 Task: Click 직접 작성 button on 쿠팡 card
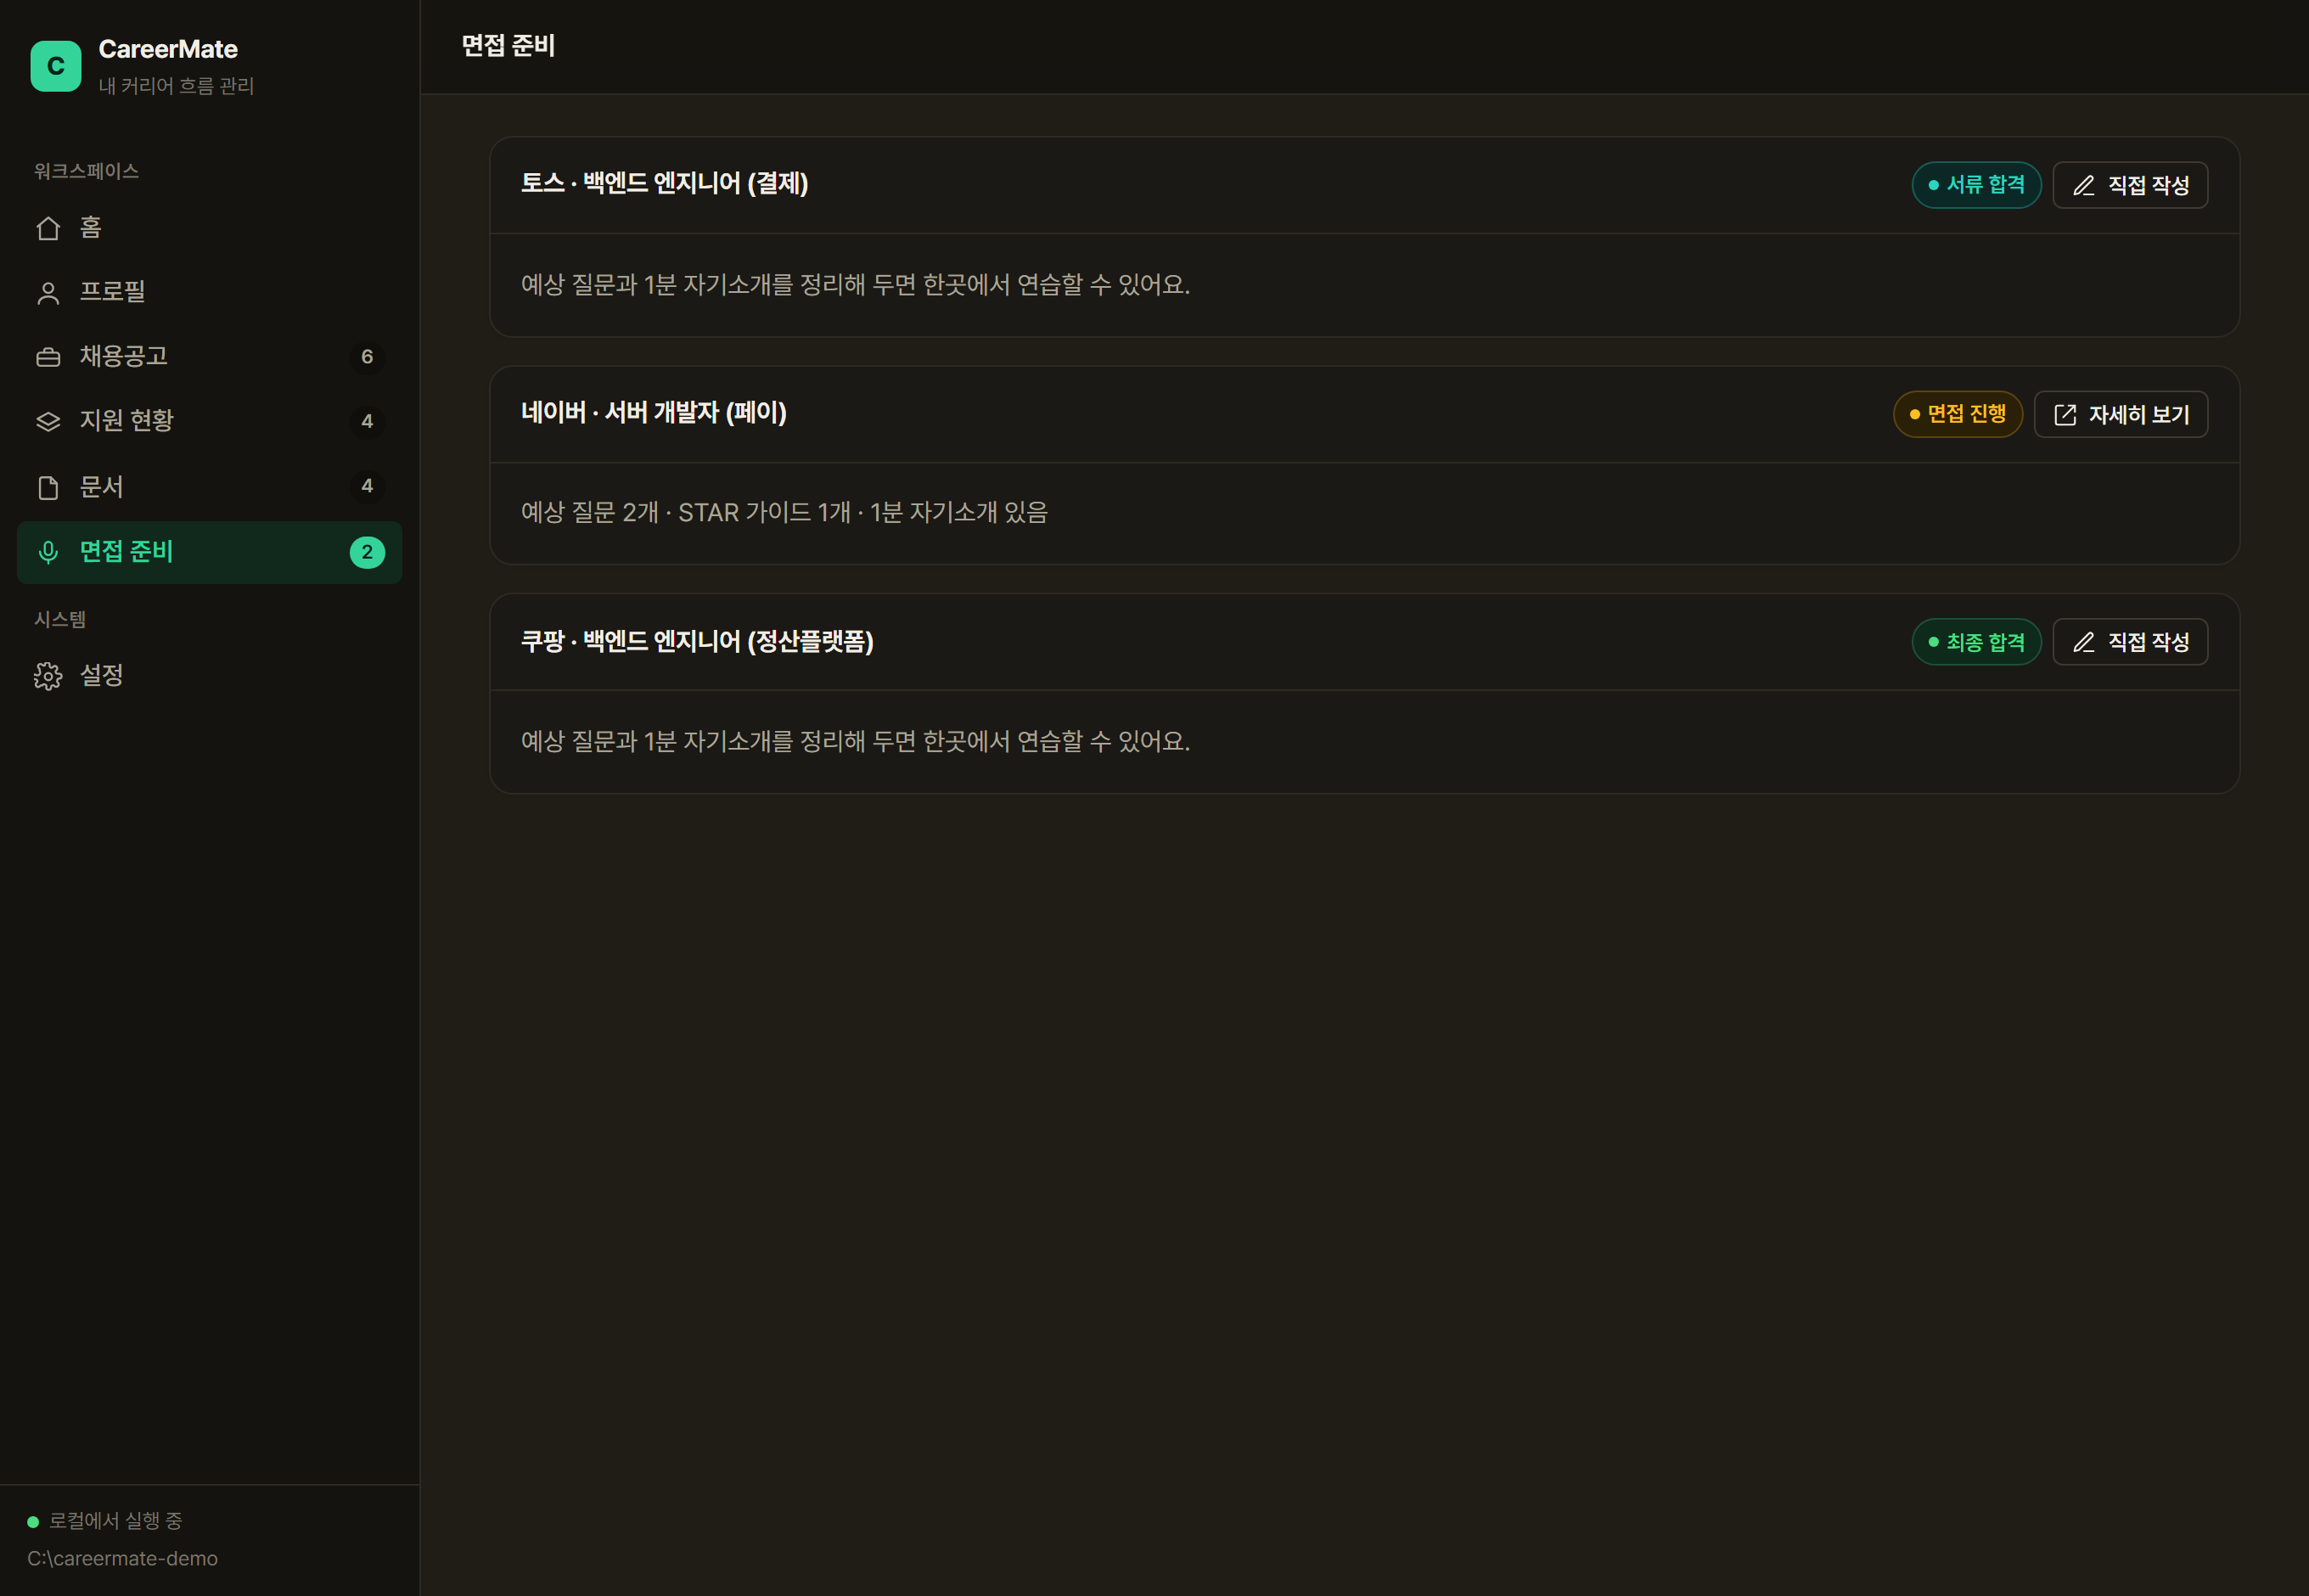click(2130, 642)
